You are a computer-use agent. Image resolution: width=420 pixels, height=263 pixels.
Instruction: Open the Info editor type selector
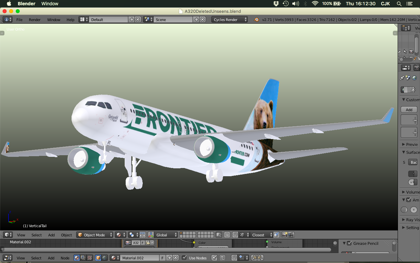click(x=8, y=19)
